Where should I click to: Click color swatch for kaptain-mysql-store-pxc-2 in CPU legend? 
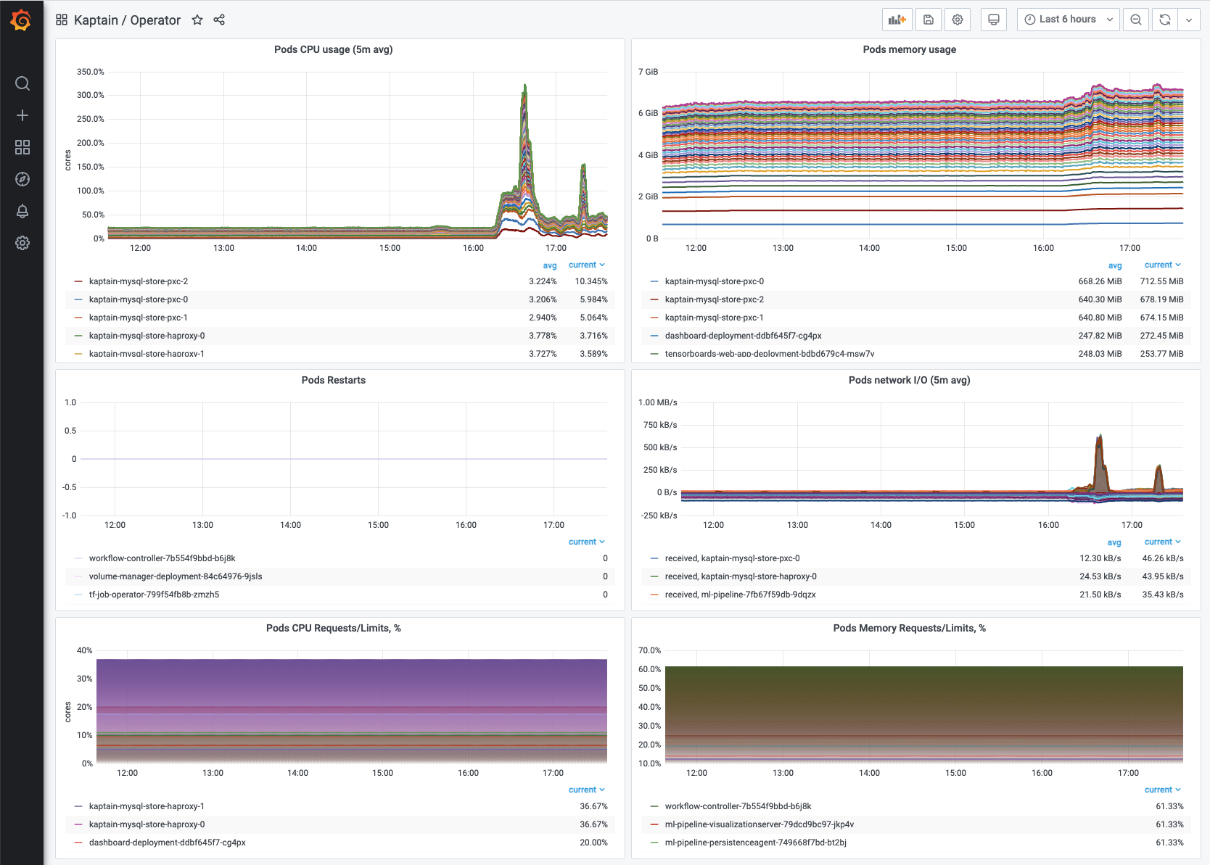[78, 281]
